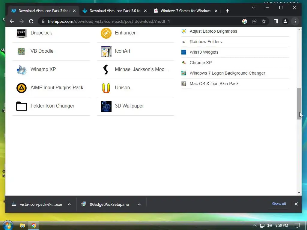Click the Windows 7 Logon Background Changer icon

[x=184, y=73]
